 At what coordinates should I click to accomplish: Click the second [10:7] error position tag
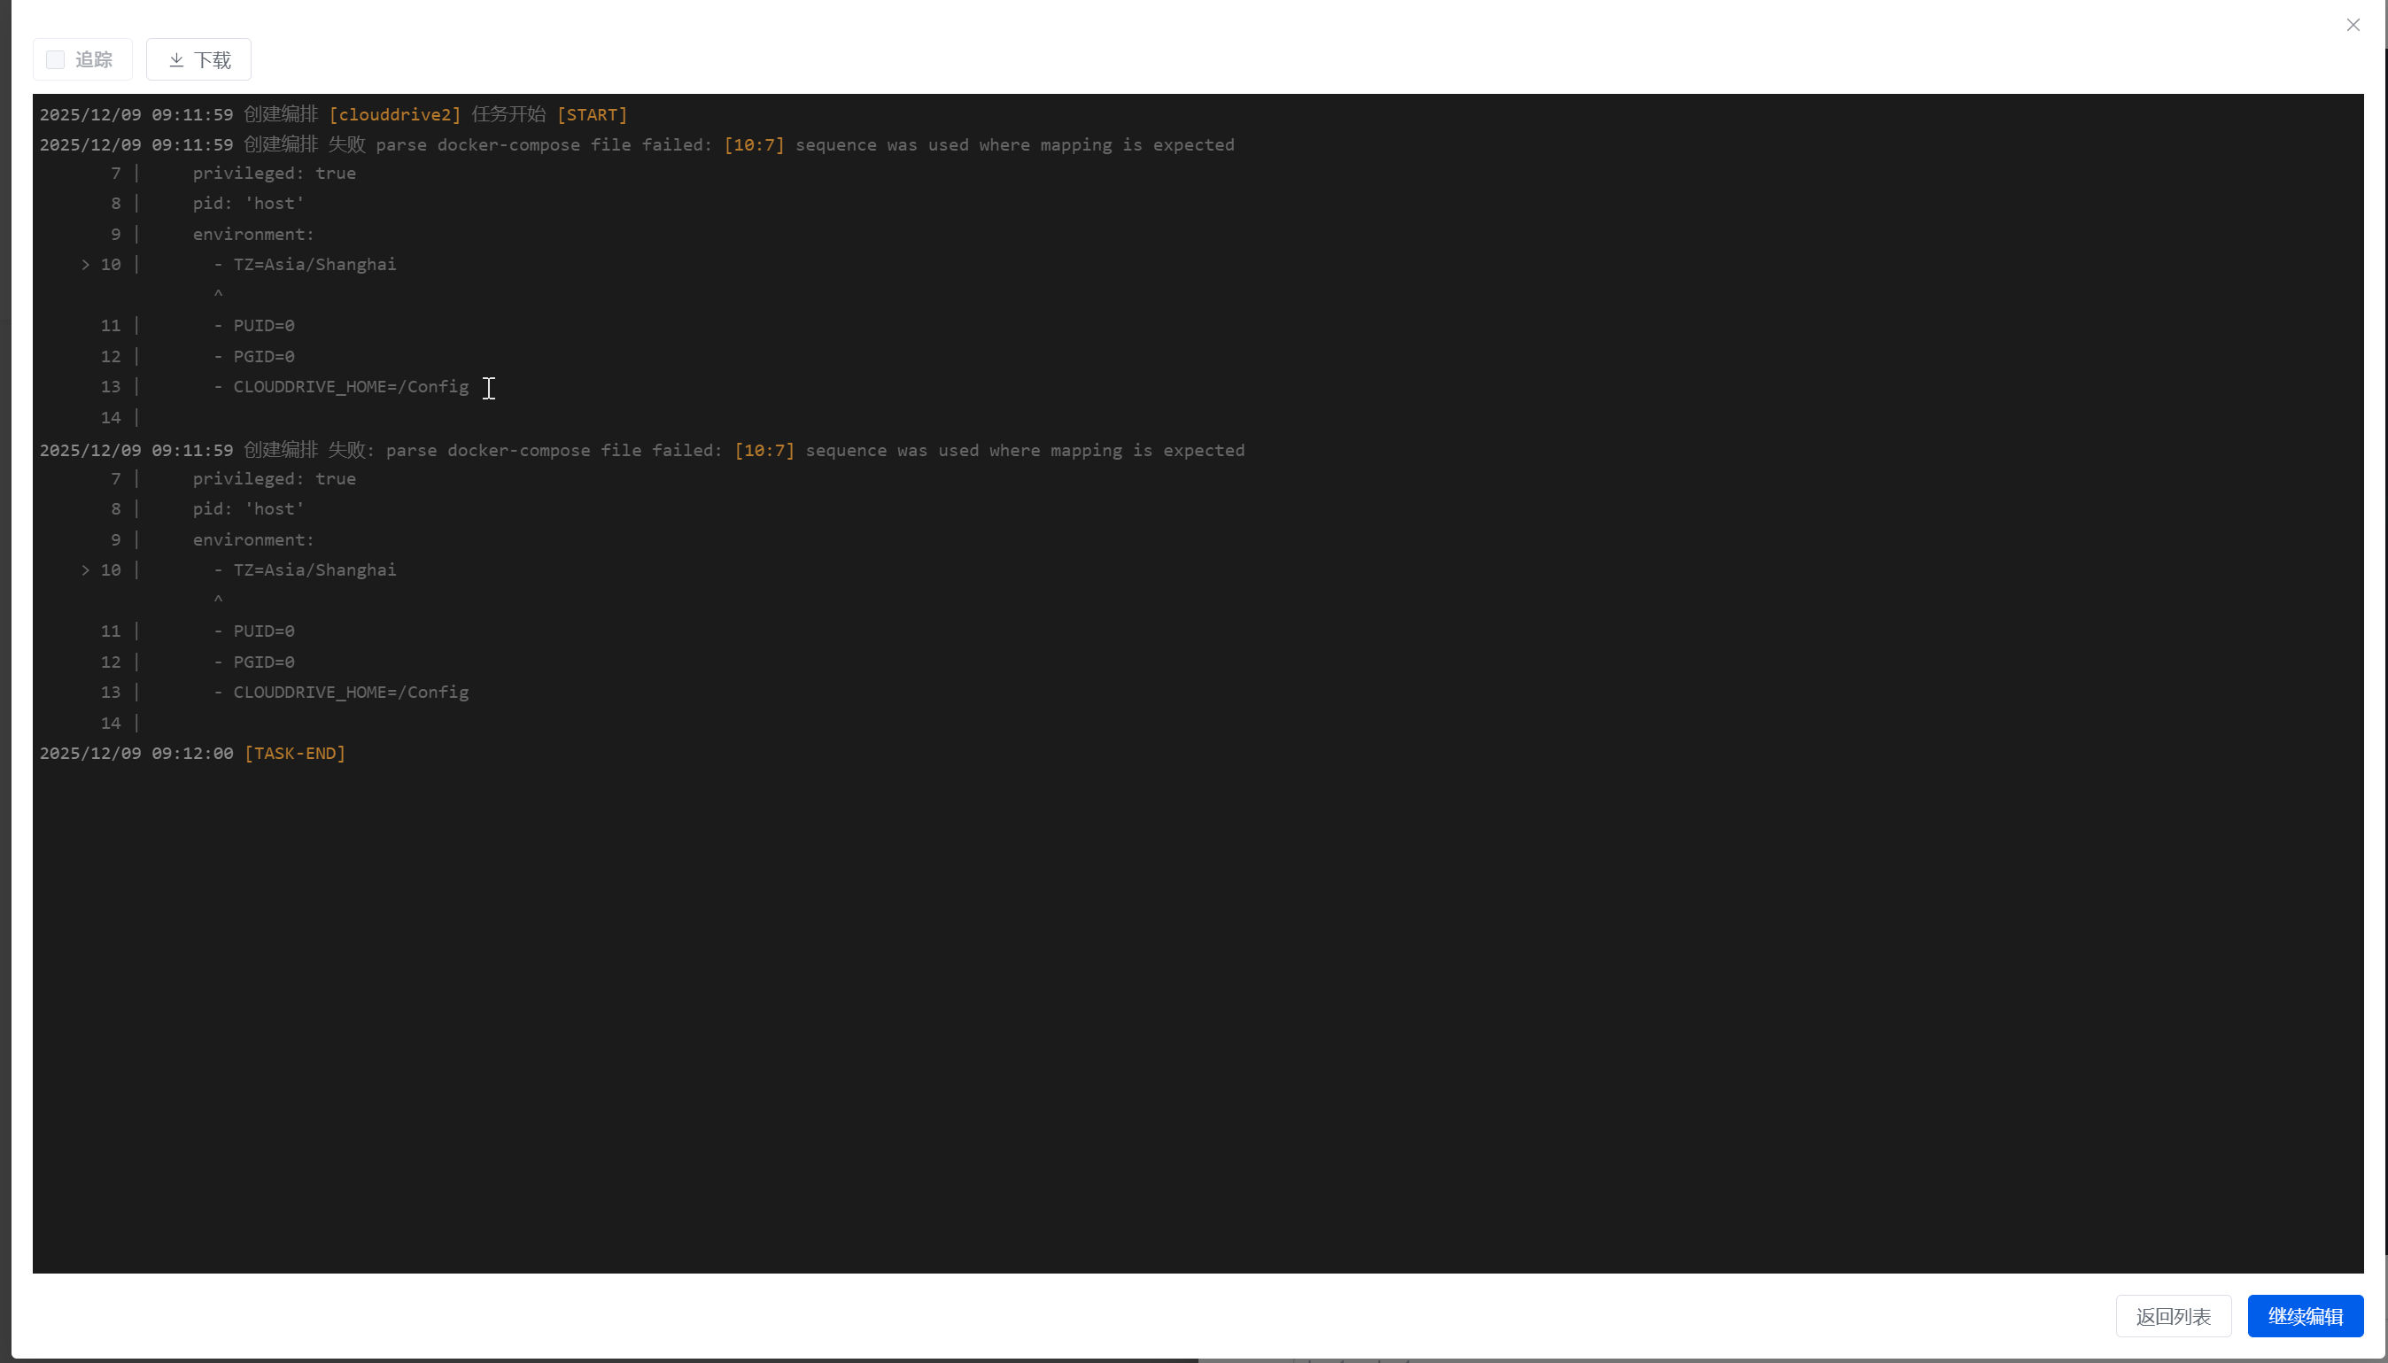tap(764, 450)
